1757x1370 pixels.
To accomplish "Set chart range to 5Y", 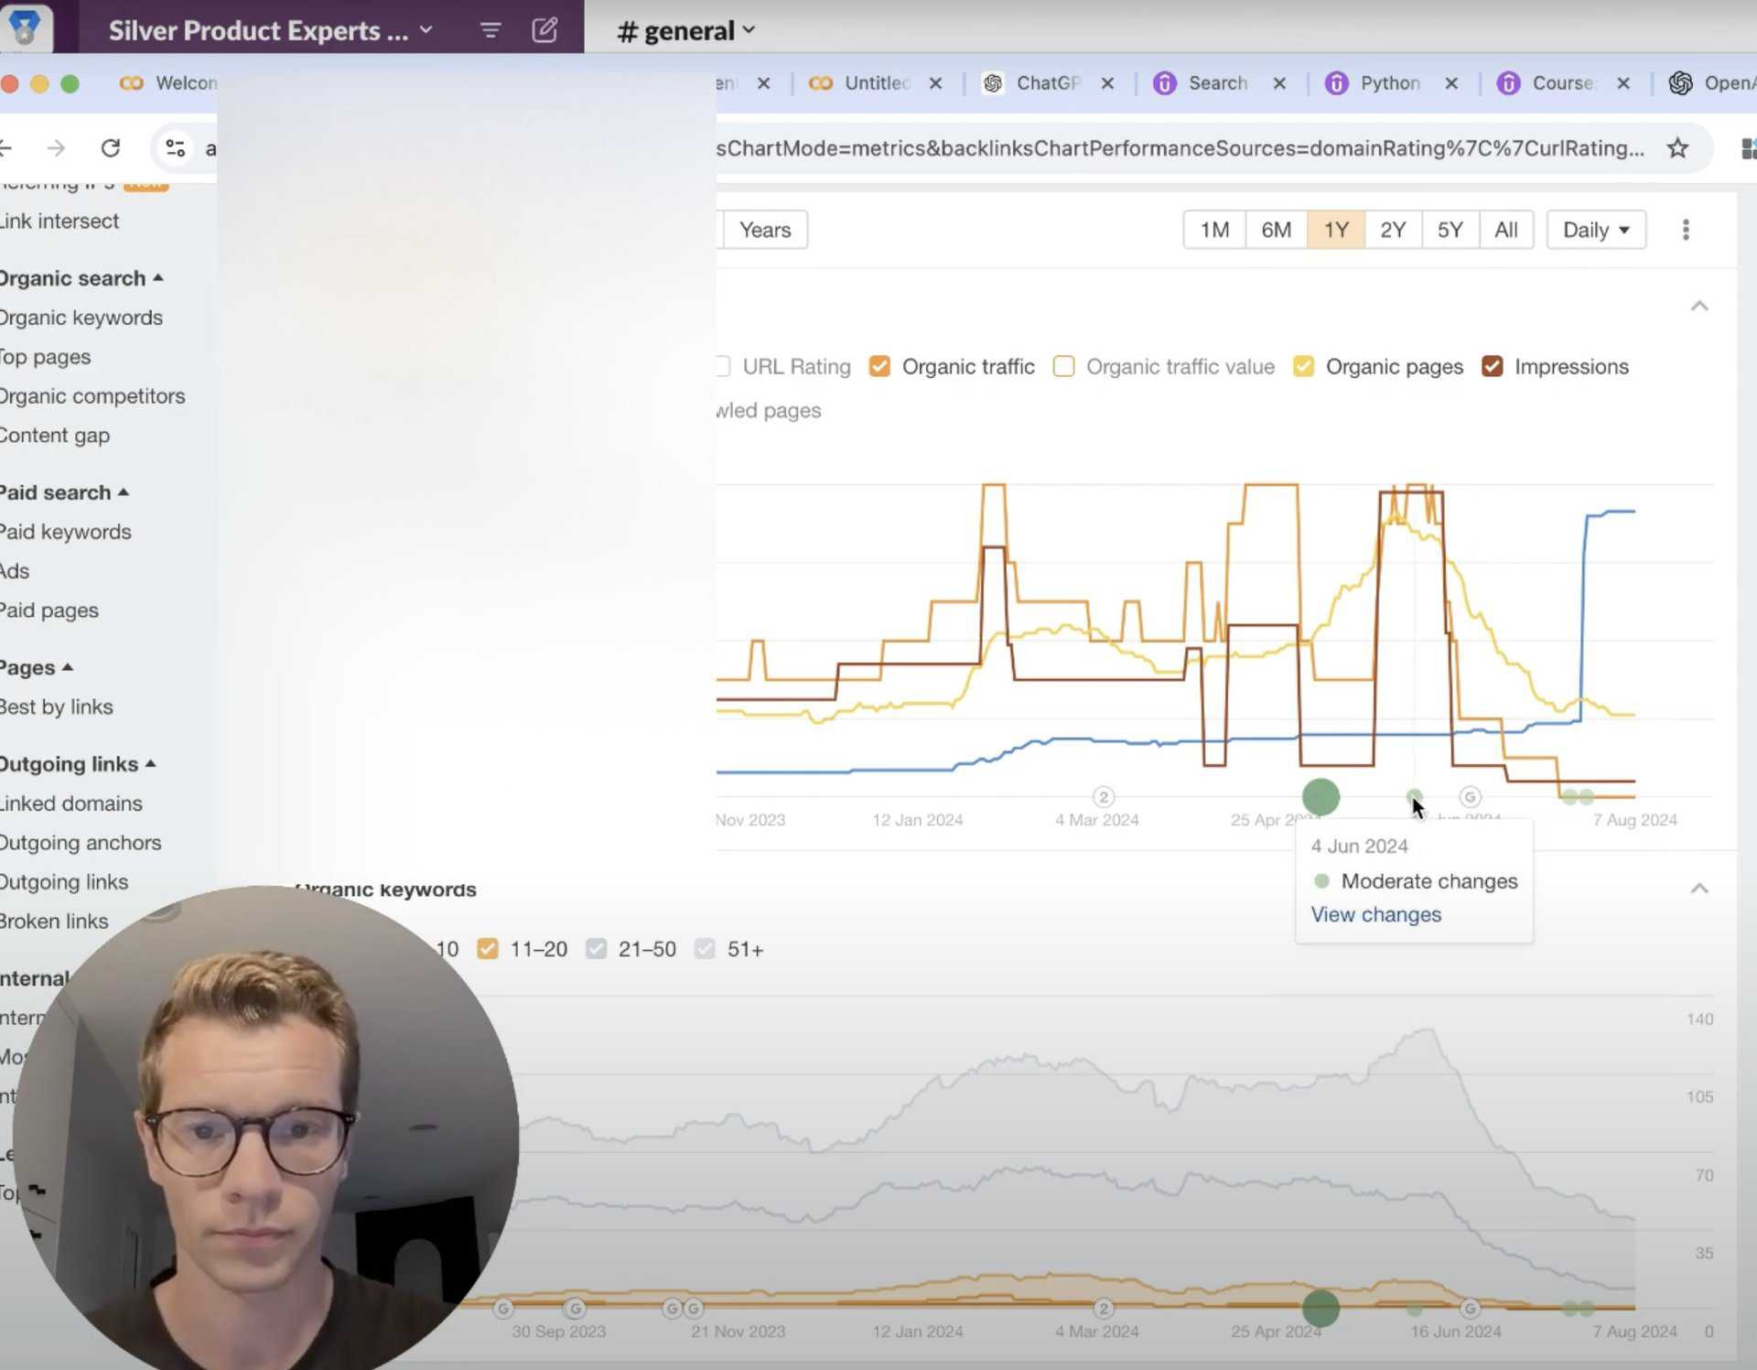I will 1450,230.
